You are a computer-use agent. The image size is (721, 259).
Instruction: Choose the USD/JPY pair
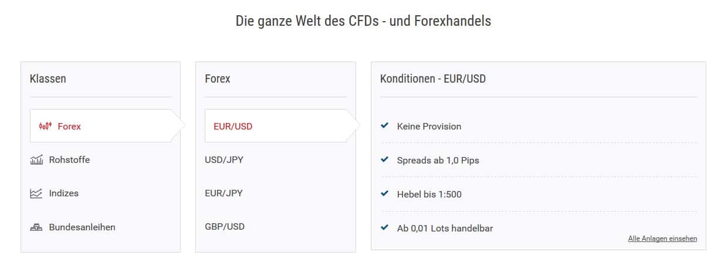coord(276,159)
